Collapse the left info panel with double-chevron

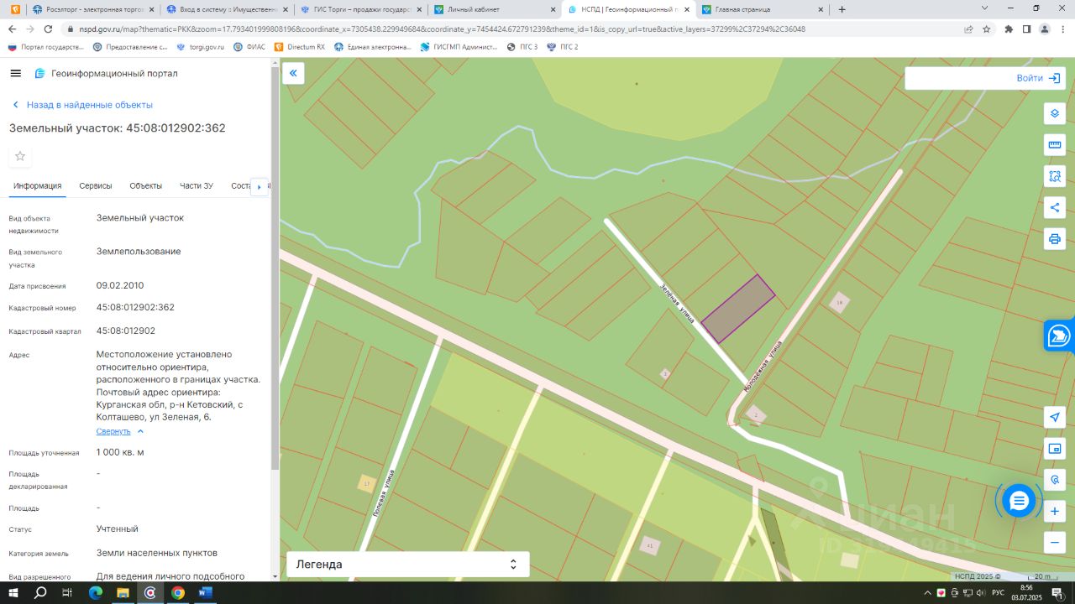coord(293,74)
